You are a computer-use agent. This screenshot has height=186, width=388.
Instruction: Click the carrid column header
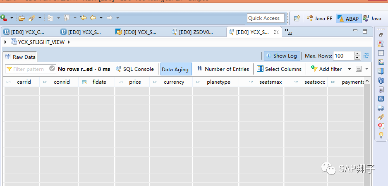pos(22,82)
